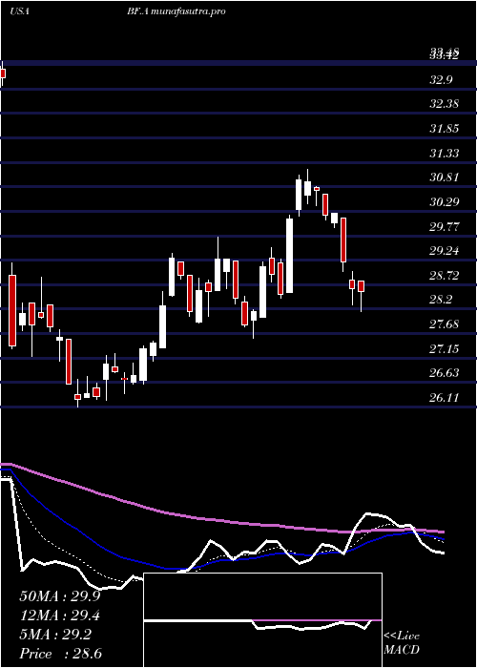
Task: Click the Price : 28.6 readout
Action: coord(60,654)
